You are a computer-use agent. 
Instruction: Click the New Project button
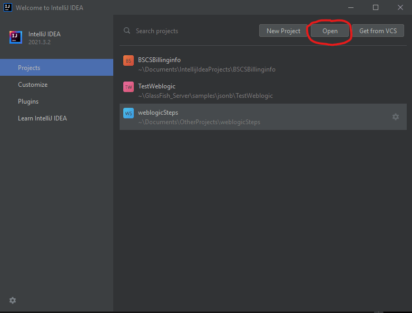click(283, 31)
